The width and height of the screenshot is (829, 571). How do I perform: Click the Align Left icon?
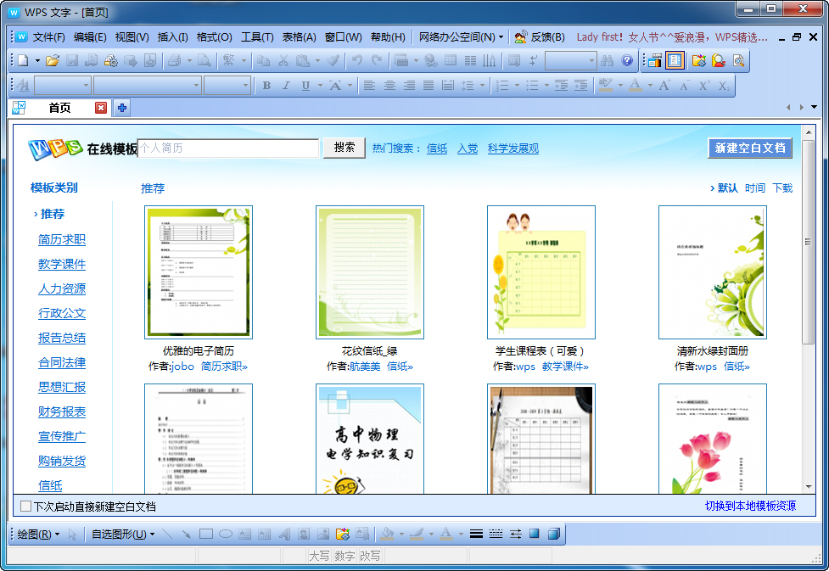pyautogui.click(x=370, y=85)
